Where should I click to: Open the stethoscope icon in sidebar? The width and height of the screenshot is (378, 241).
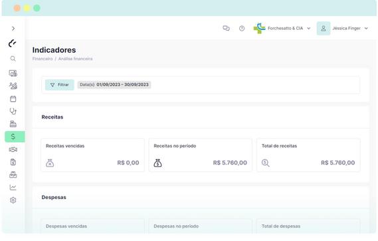(13, 111)
